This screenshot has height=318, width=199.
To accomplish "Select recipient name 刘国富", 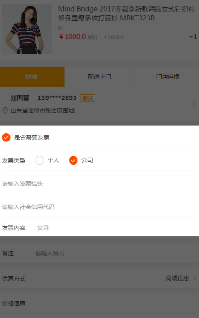I will click(x=20, y=98).
